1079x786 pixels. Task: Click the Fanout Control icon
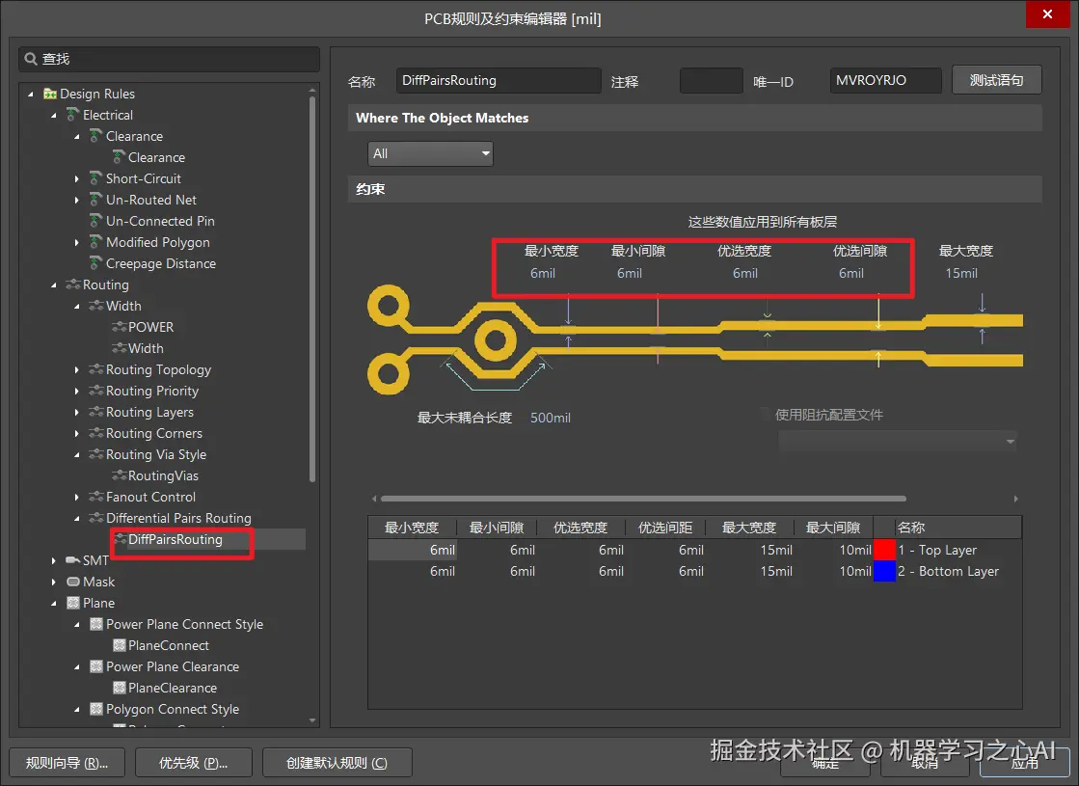point(96,497)
